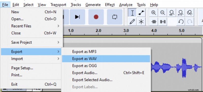Click the Undo arrow icon

pos(181,22)
